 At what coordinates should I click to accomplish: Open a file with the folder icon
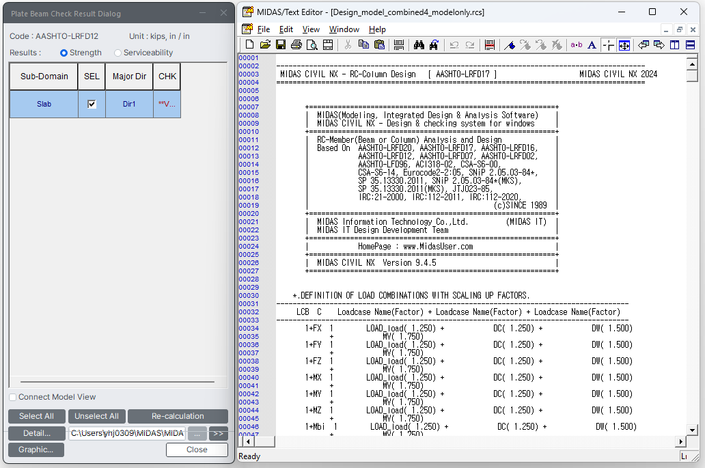[265, 44]
